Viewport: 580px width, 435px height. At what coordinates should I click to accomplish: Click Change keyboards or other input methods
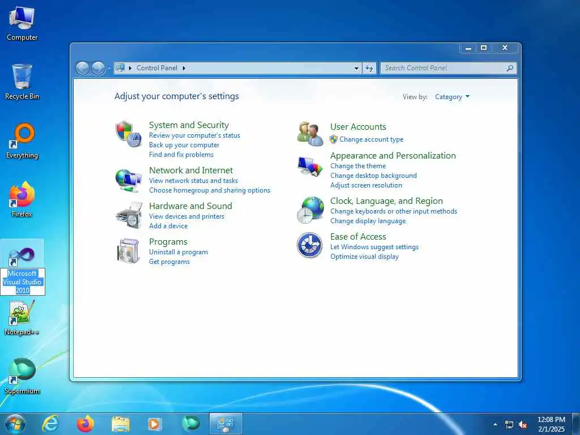(x=394, y=212)
